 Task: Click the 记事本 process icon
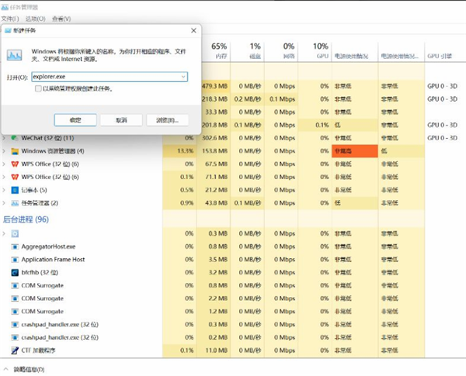click(15, 190)
